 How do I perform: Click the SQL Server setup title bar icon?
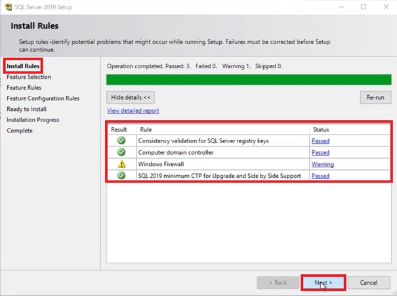[x=8, y=7]
